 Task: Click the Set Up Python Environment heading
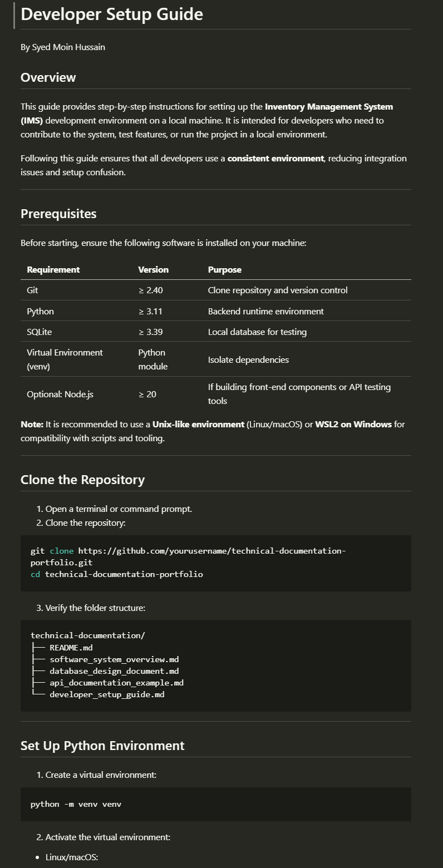coord(102,746)
